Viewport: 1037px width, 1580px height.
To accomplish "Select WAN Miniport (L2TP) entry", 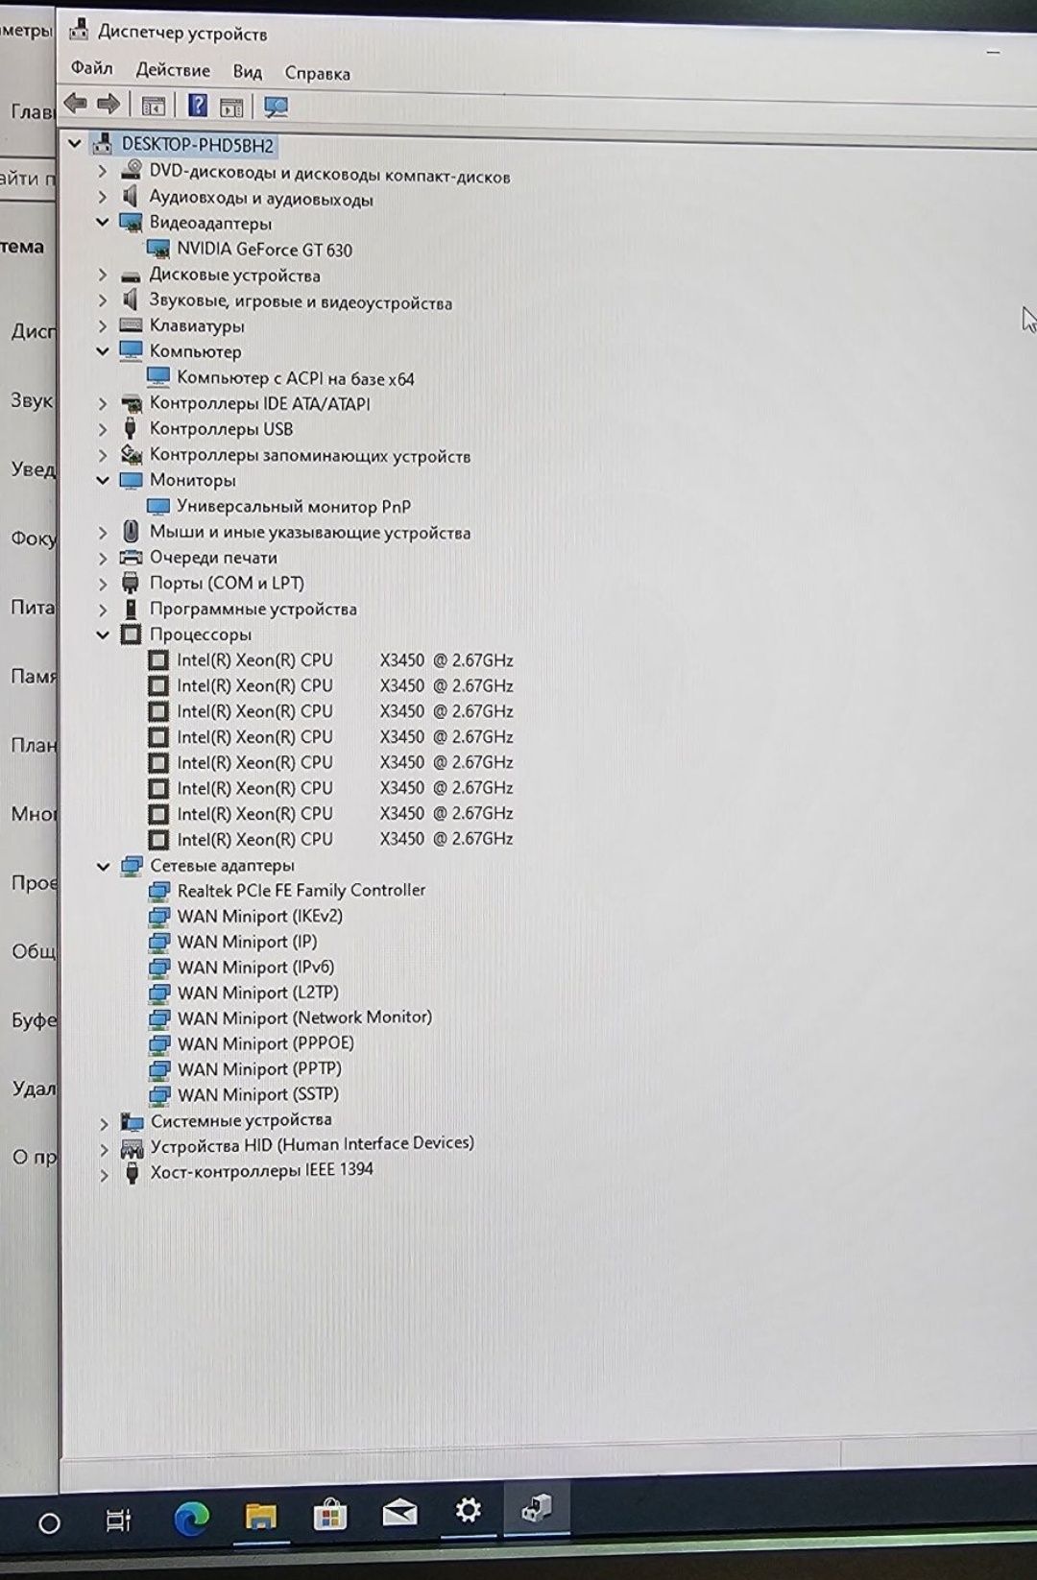I will [258, 992].
